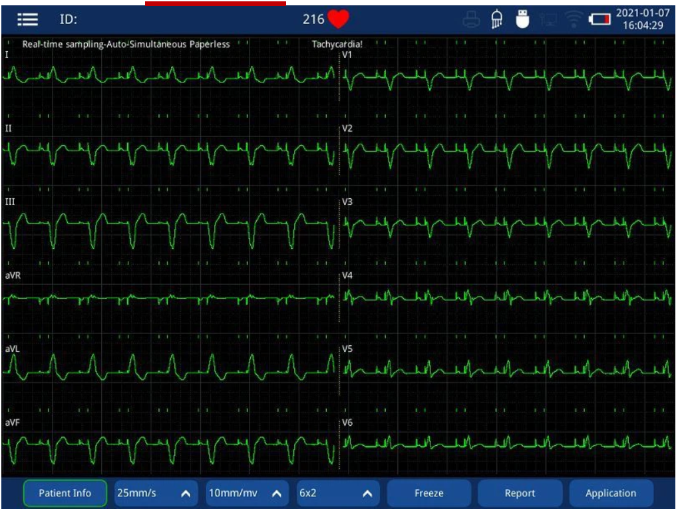
Task: Click the low battery indicator icon
Action: (x=598, y=20)
